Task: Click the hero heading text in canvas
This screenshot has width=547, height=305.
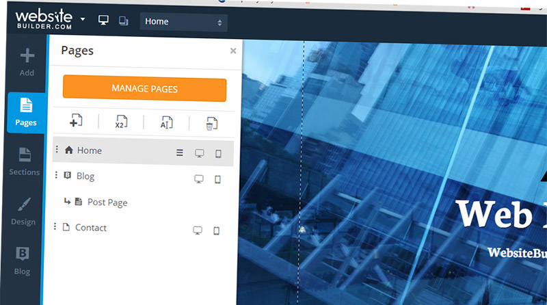Action: click(x=501, y=214)
